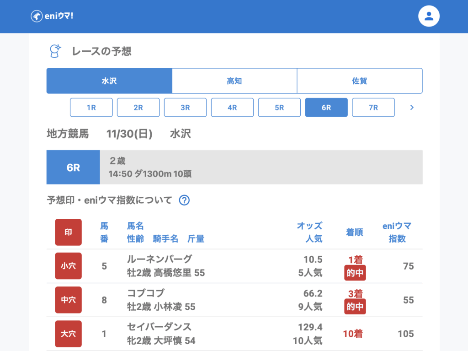468x351 pixels.
Task: Switch to the 高知 racecourse tab
Action: (234, 81)
